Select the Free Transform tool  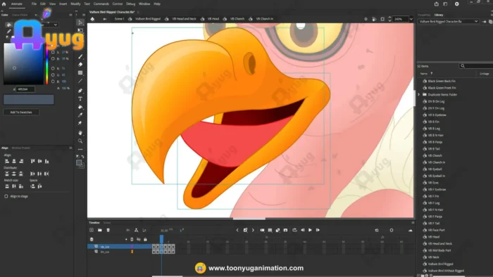pyautogui.click(x=80, y=30)
